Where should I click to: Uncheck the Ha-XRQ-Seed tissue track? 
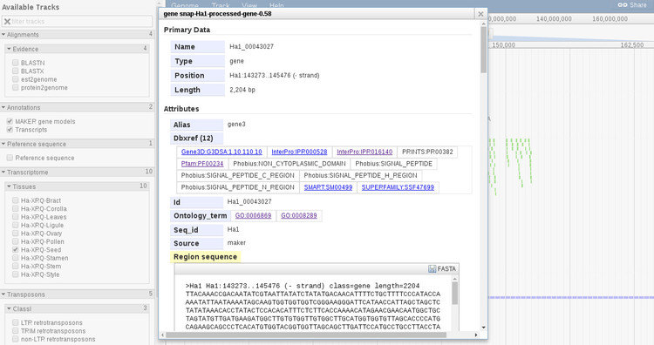(x=16, y=249)
